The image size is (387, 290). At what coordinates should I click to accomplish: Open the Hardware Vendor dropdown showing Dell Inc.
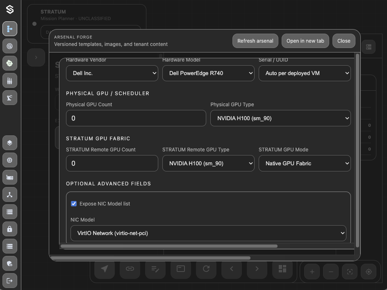click(112, 73)
